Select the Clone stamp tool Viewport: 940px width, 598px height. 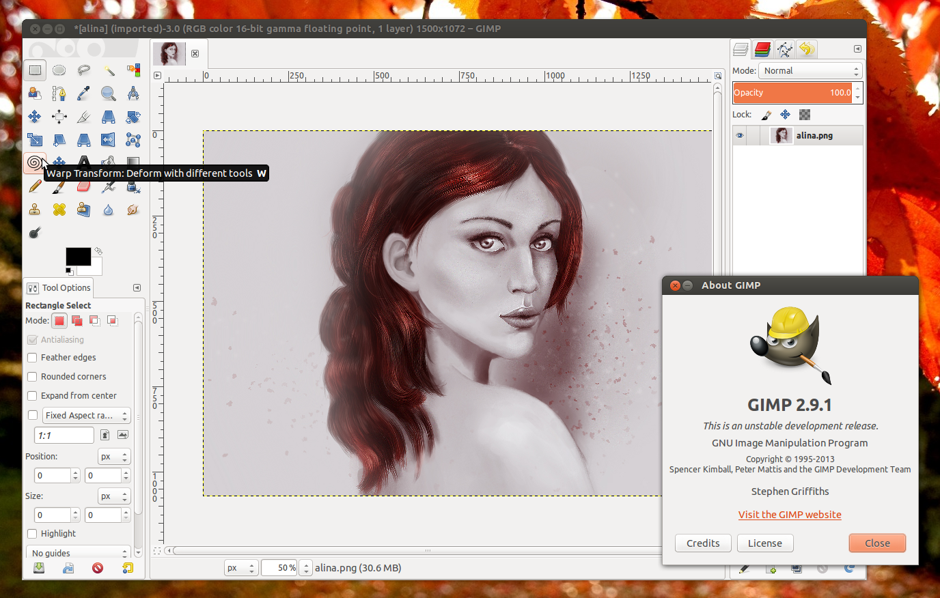(34, 209)
